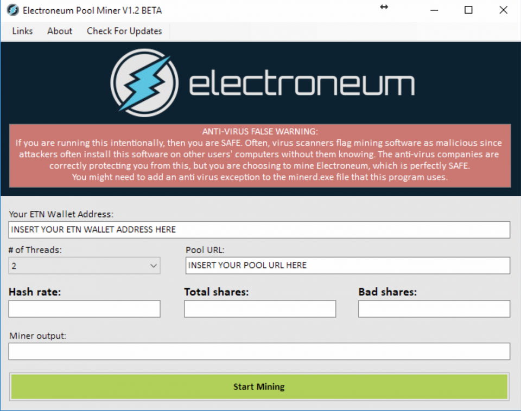
Task: Minimize the Pool Miner window
Action: tap(434, 10)
